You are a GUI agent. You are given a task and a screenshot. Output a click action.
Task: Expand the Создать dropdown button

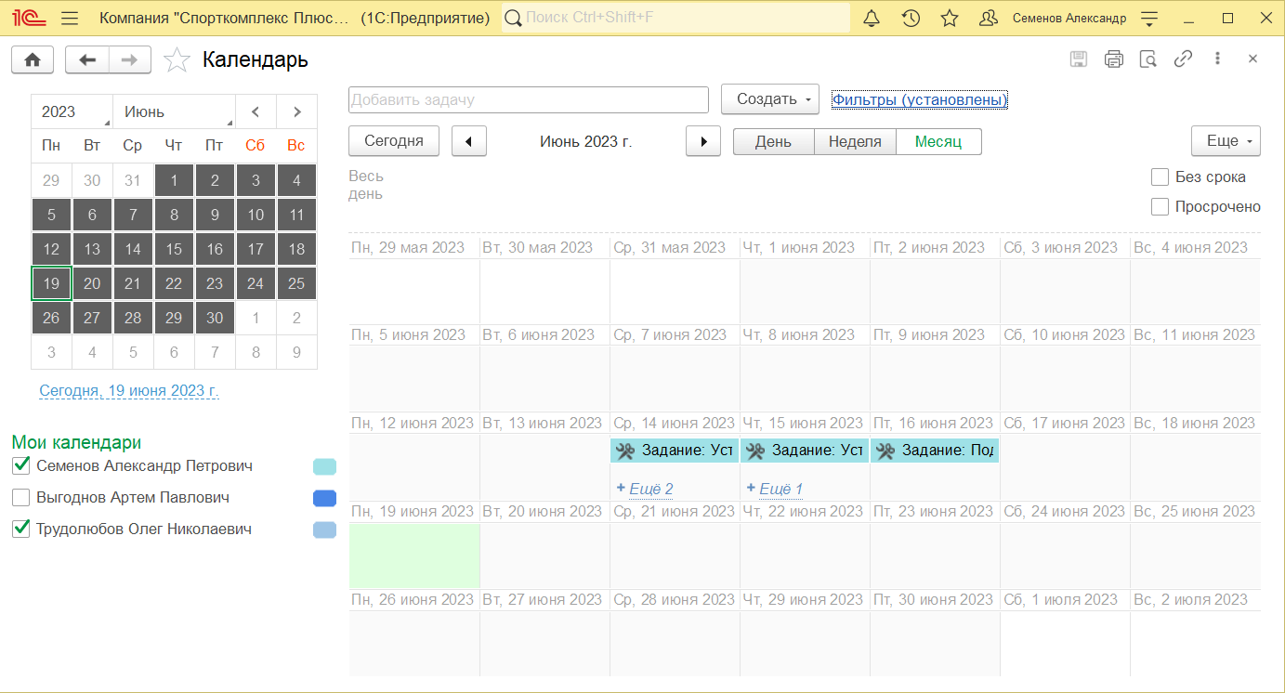coord(770,99)
